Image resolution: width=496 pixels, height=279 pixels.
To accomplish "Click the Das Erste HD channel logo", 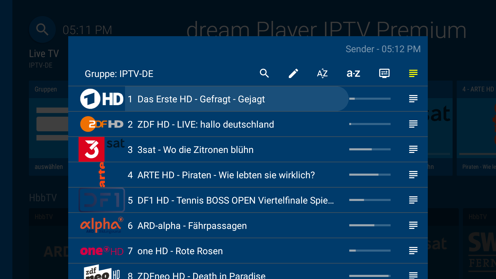I will pyautogui.click(x=102, y=99).
